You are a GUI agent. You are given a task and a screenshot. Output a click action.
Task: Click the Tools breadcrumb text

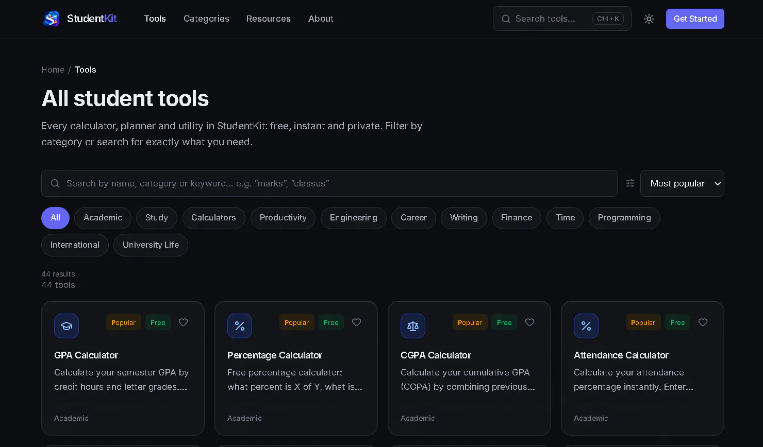point(86,70)
